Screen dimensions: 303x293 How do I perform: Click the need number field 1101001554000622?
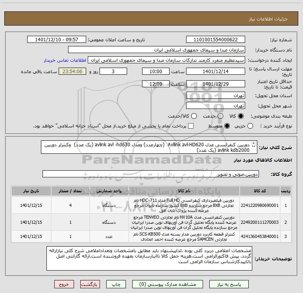click(x=216, y=40)
